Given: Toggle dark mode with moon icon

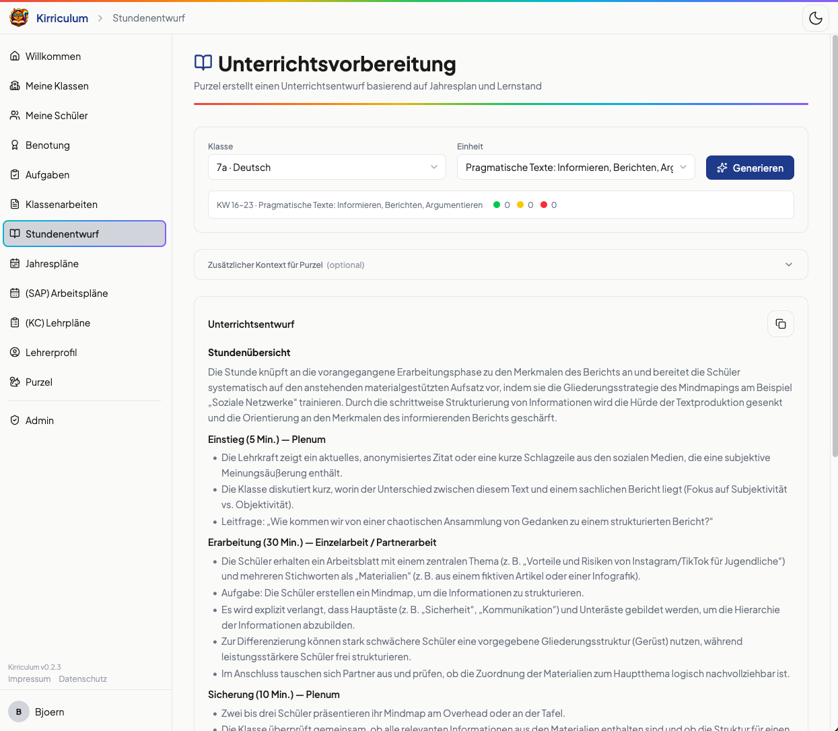Looking at the screenshot, I should [x=816, y=18].
